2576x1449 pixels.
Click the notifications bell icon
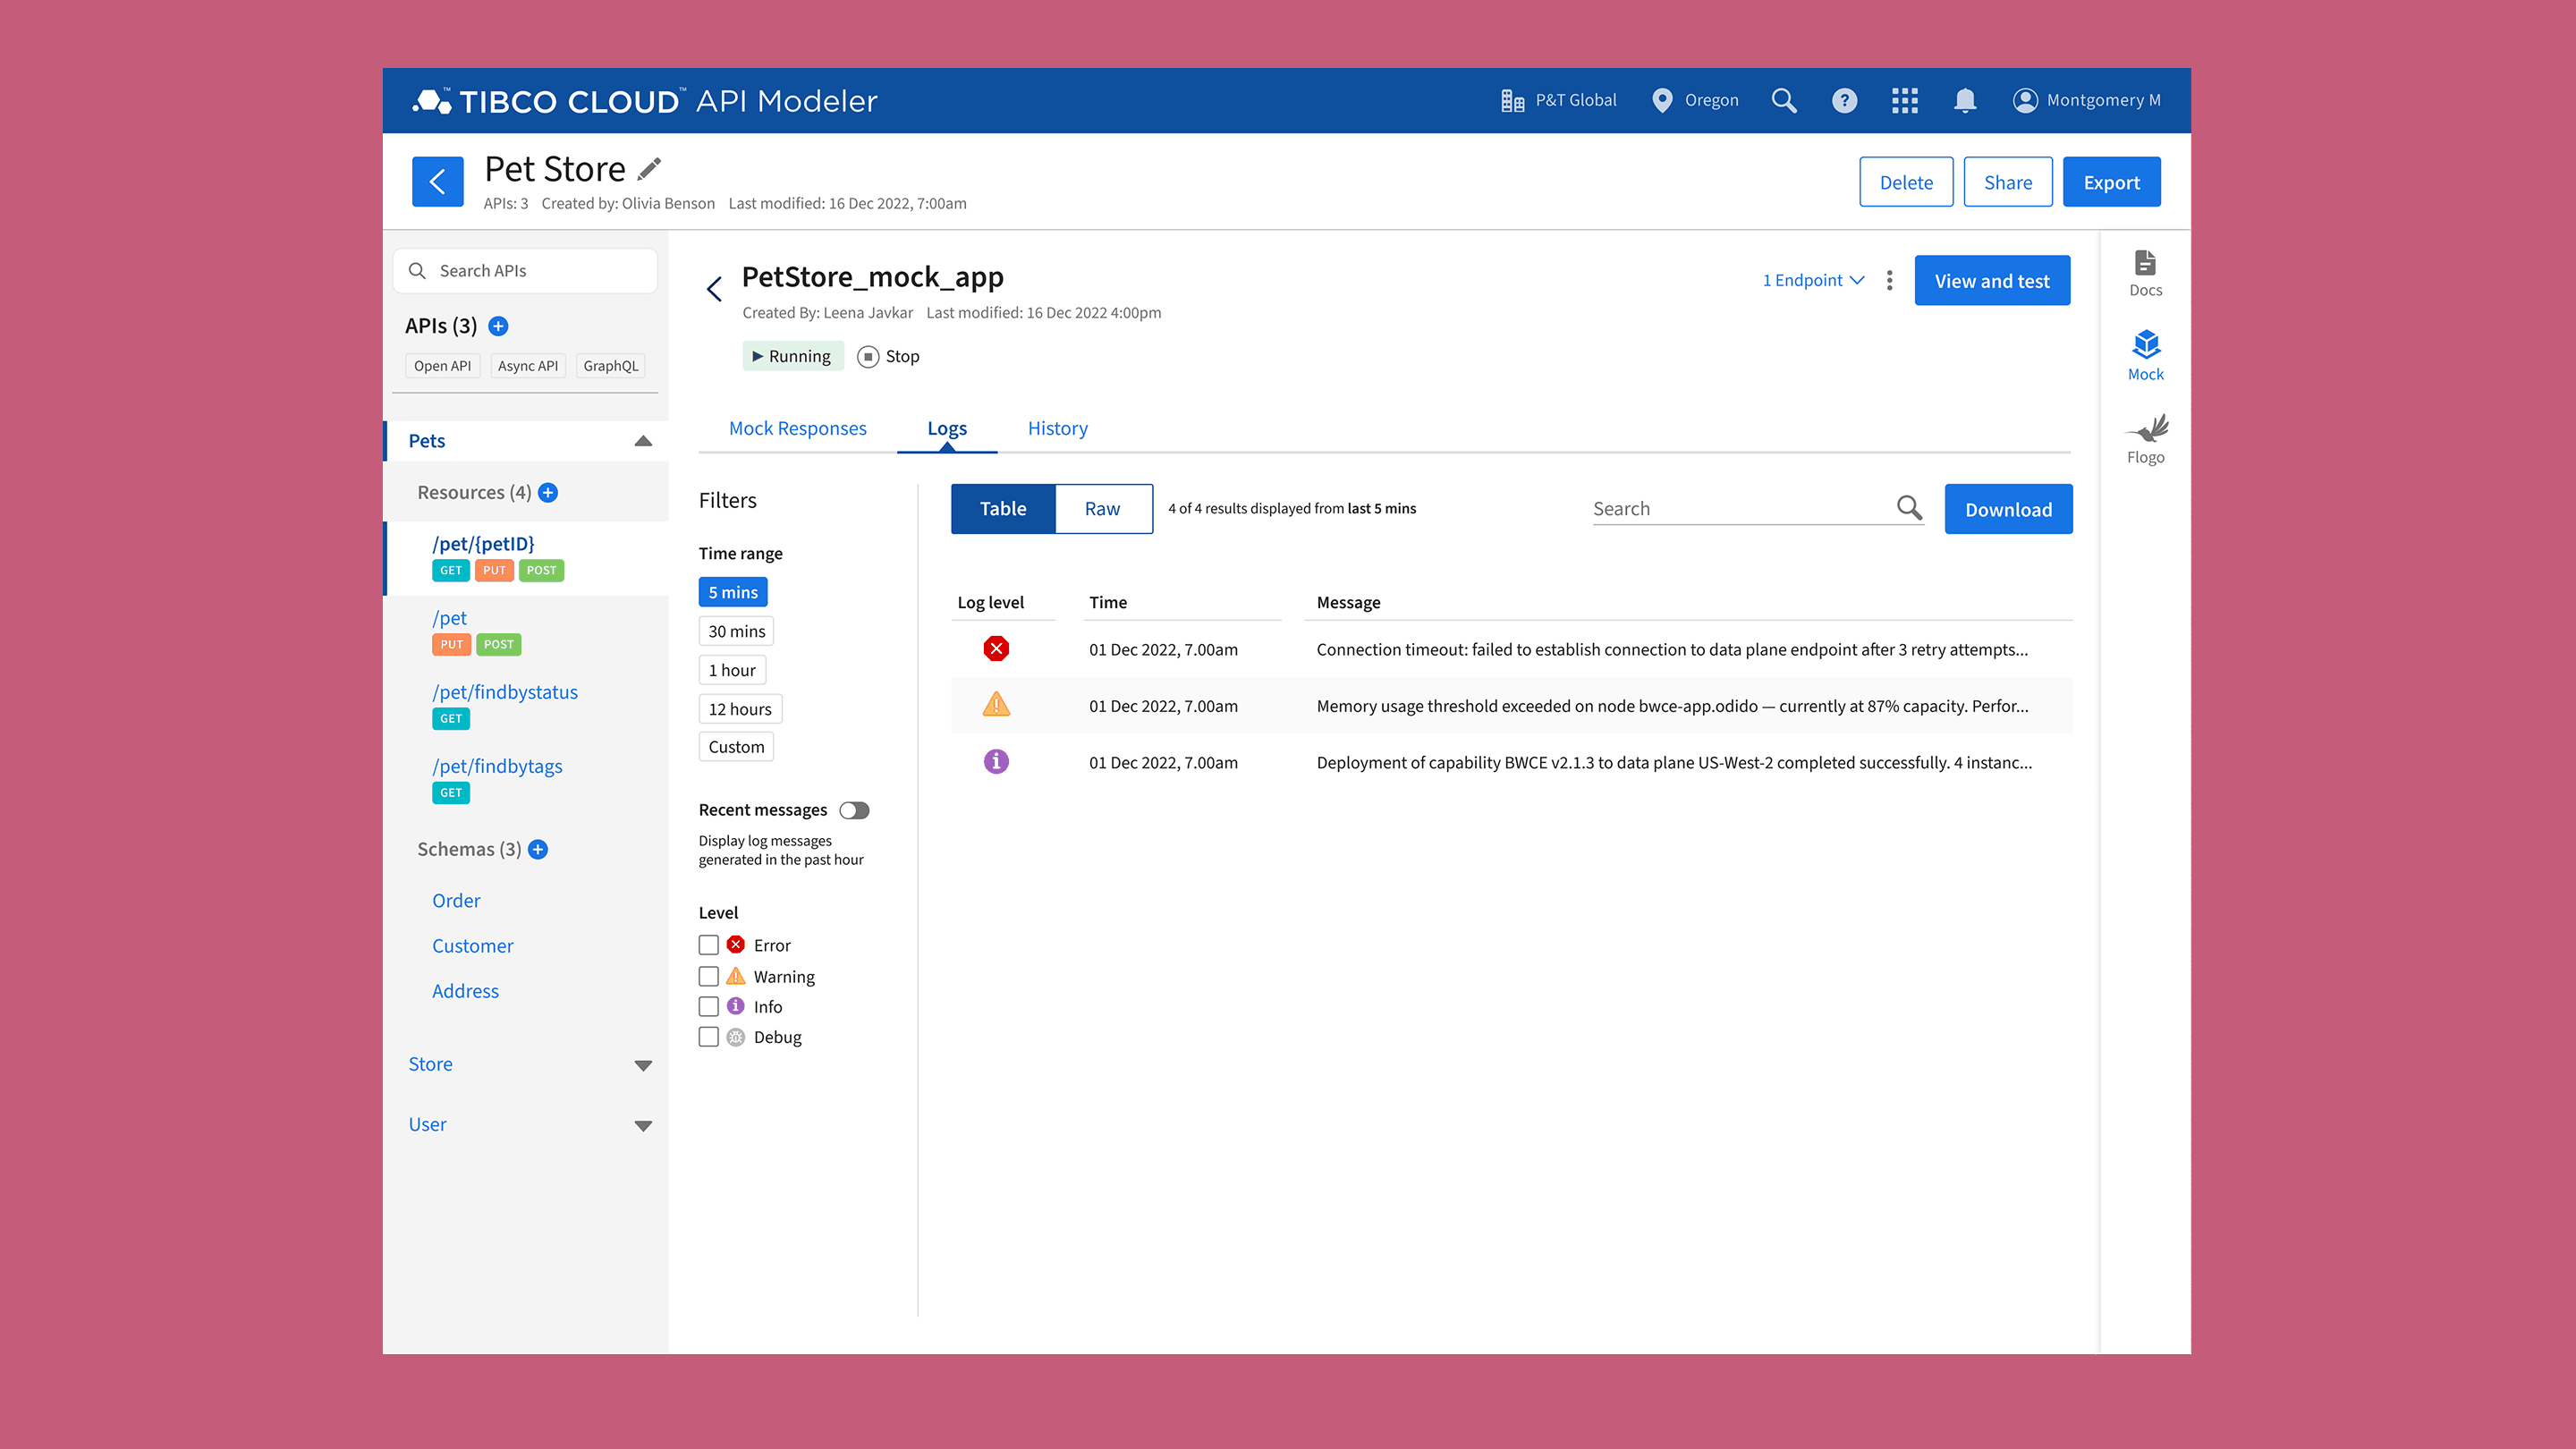(1964, 100)
